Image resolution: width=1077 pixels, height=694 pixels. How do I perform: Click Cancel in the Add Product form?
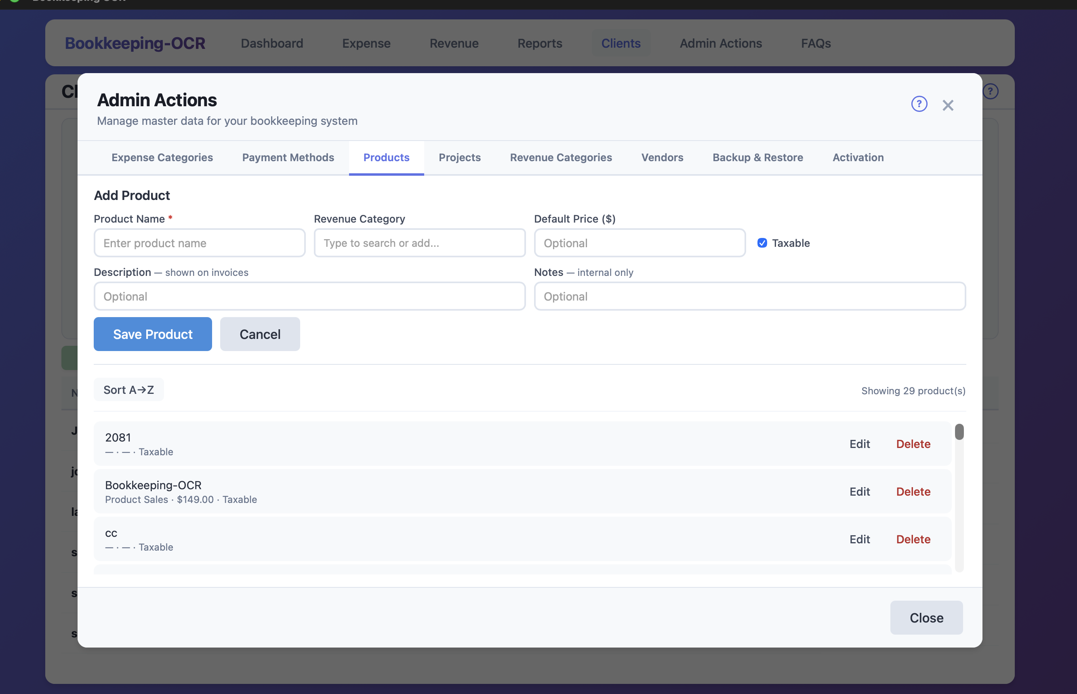click(x=260, y=334)
